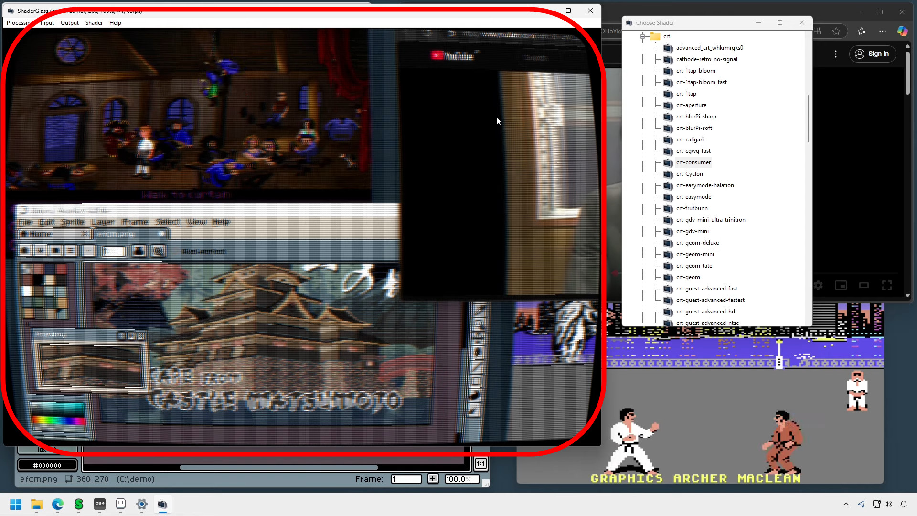Click the crt-geom-deluxe shader icon
Image resolution: width=917 pixels, height=516 pixels.
(x=668, y=243)
